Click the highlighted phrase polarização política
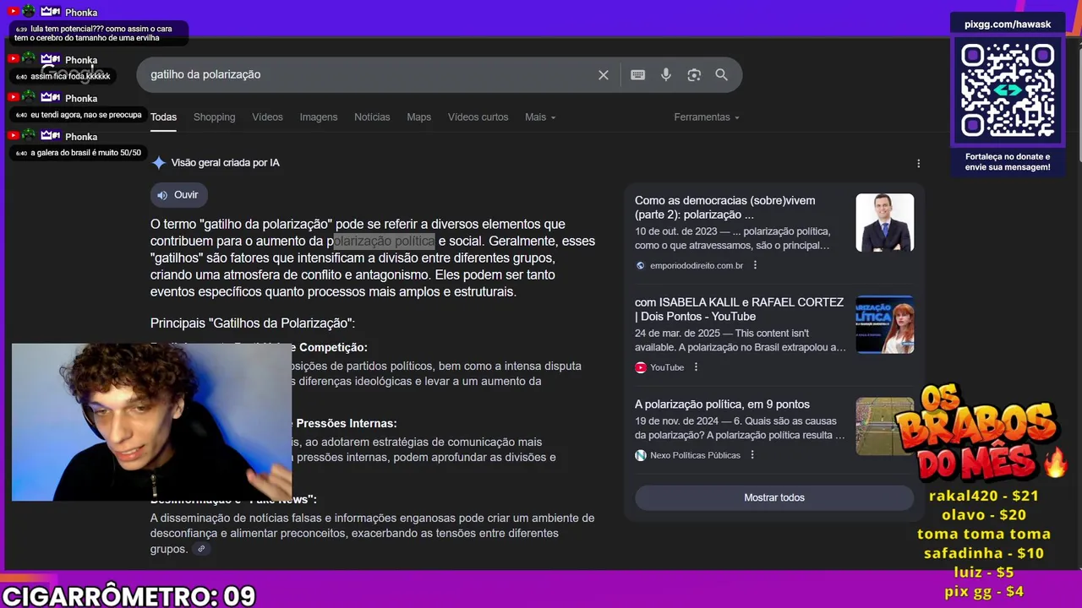This screenshot has height=608, width=1082. coord(384,242)
